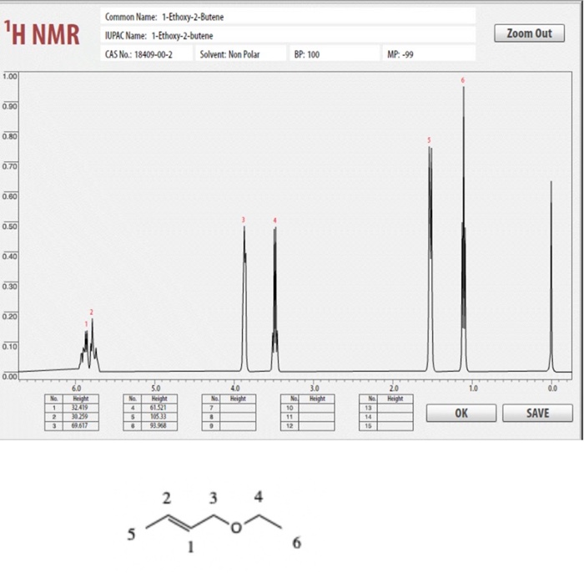Select red peak label 2 on spectrum
The width and height of the screenshot is (584, 574).
[92, 312]
